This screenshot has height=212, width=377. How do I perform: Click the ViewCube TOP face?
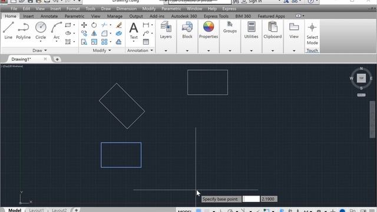coord(361,78)
